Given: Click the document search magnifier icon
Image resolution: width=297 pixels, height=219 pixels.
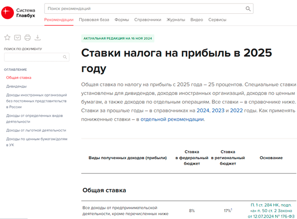Looking at the screenshot, I should coord(65,57).
